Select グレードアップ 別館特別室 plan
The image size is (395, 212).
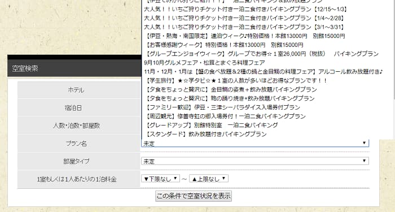point(267,125)
